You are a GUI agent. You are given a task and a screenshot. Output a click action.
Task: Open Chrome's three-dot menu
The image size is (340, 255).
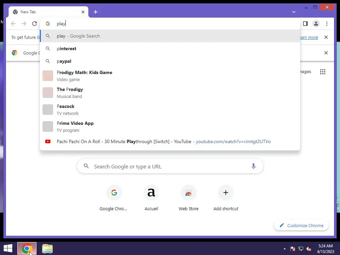pyautogui.click(x=327, y=24)
